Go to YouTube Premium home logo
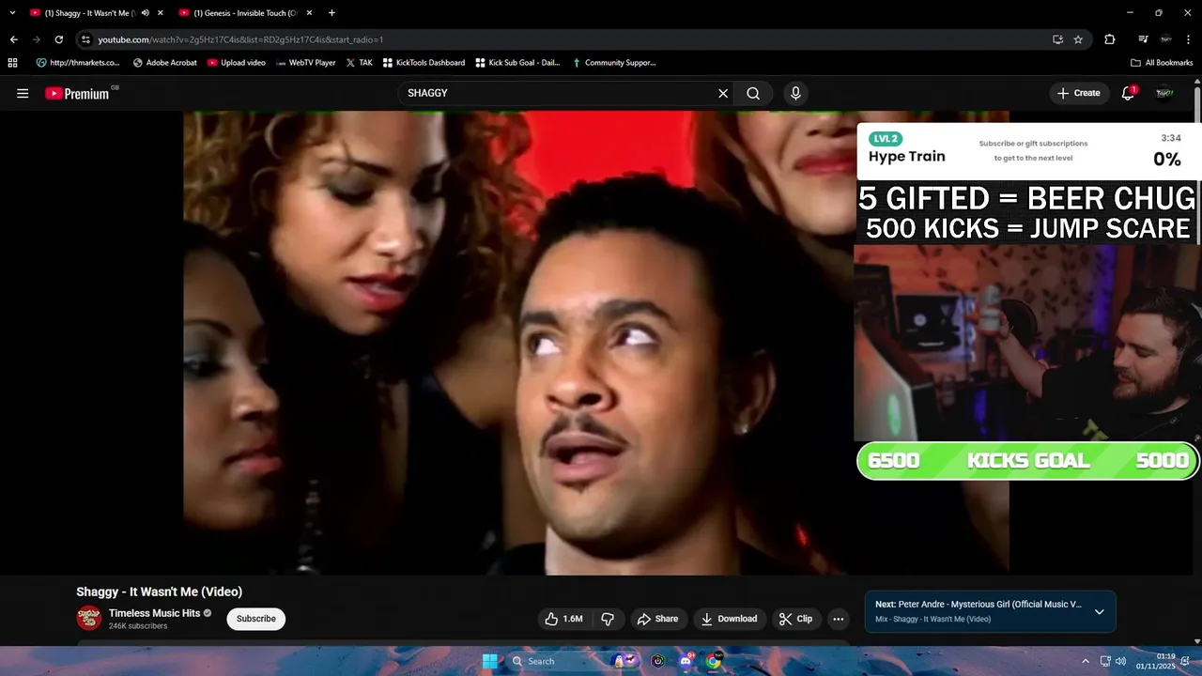The height and width of the screenshot is (676, 1202). tap(77, 93)
